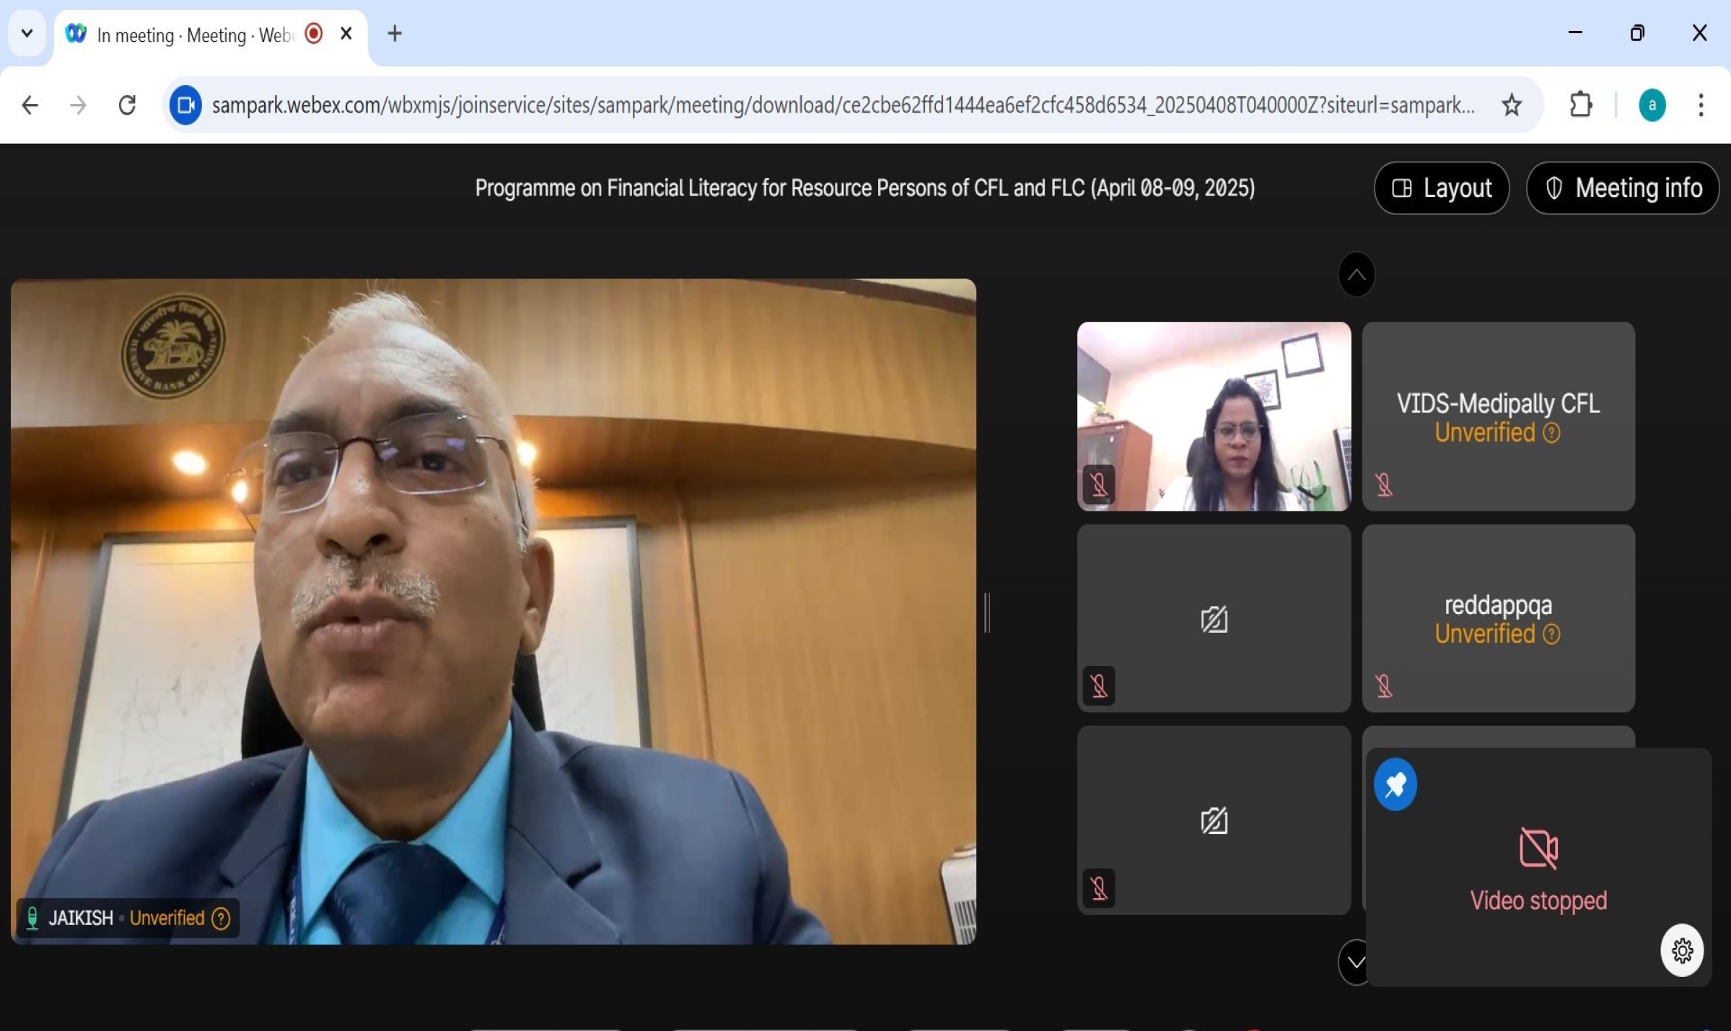Screen dimensions: 1731x1031
Task: Restore down the browser window
Action: pyautogui.click(x=1637, y=32)
